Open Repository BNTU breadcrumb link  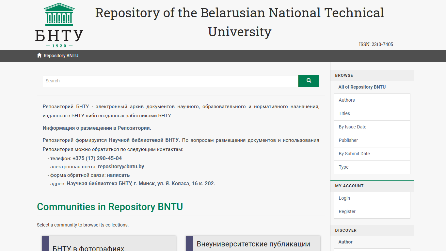(61, 56)
